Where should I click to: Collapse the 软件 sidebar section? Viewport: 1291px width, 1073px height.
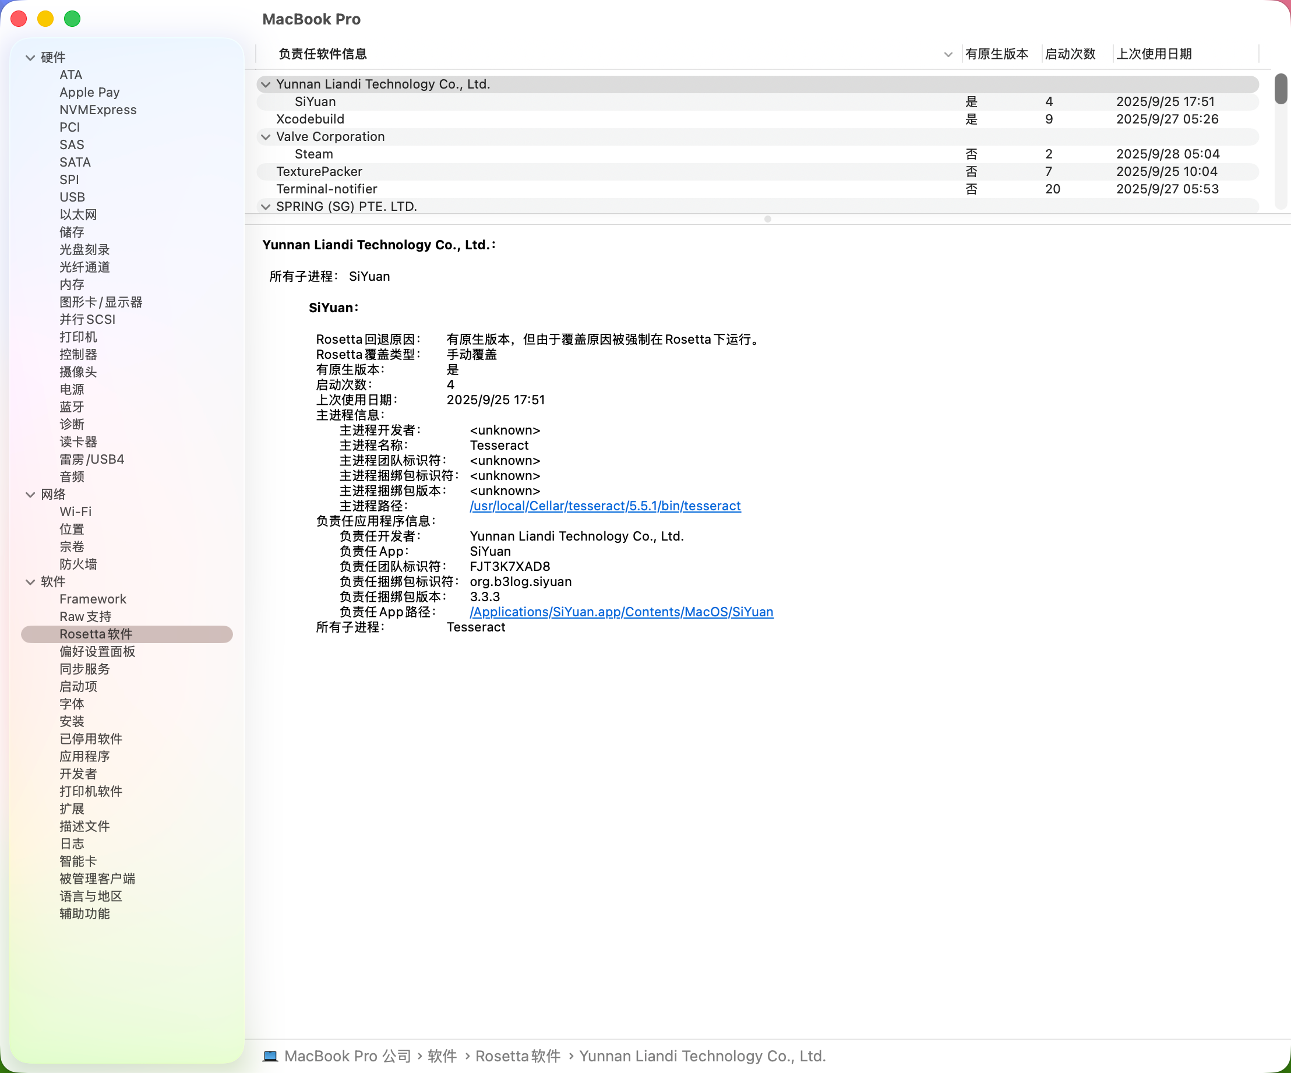pyautogui.click(x=30, y=582)
